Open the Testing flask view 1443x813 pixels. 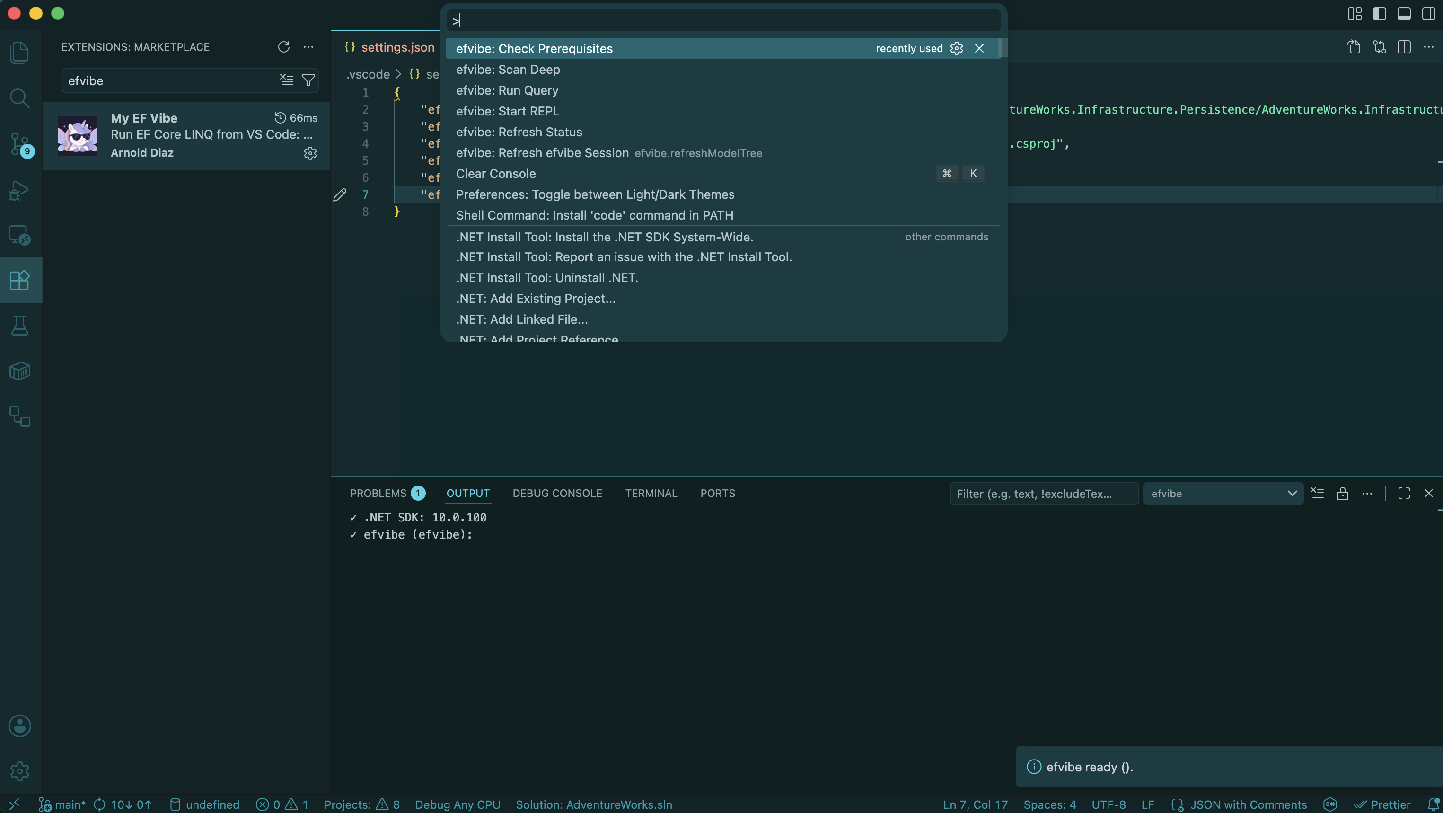[x=20, y=326]
